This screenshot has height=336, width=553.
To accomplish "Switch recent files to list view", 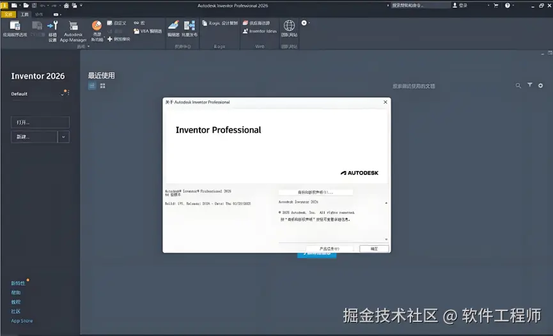I will click(92, 86).
